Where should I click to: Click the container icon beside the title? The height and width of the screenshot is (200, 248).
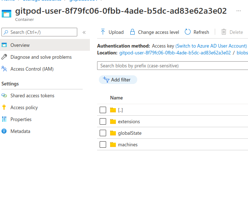point(6,14)
